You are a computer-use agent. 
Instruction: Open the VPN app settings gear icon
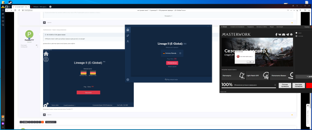pyautogui.click(x=128, y=80)
